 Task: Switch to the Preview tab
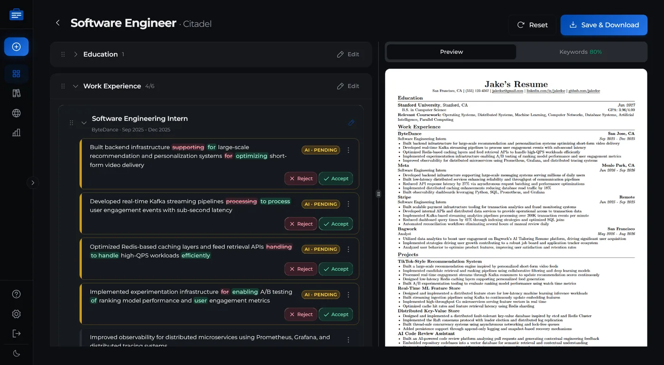pos(451,52)
